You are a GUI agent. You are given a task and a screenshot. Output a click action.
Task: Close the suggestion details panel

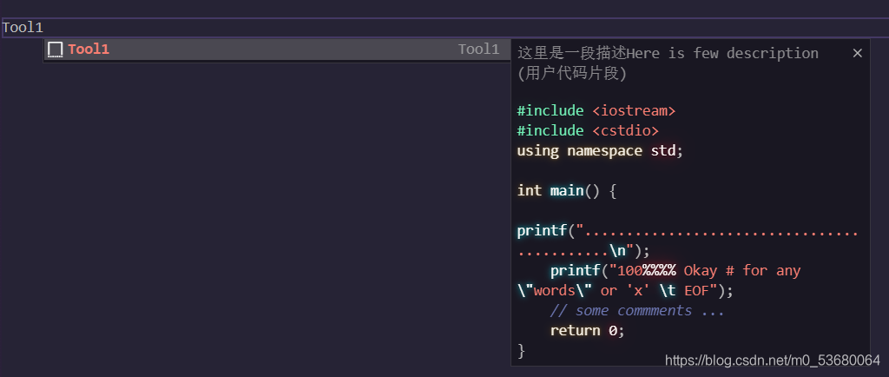point(857,53)
